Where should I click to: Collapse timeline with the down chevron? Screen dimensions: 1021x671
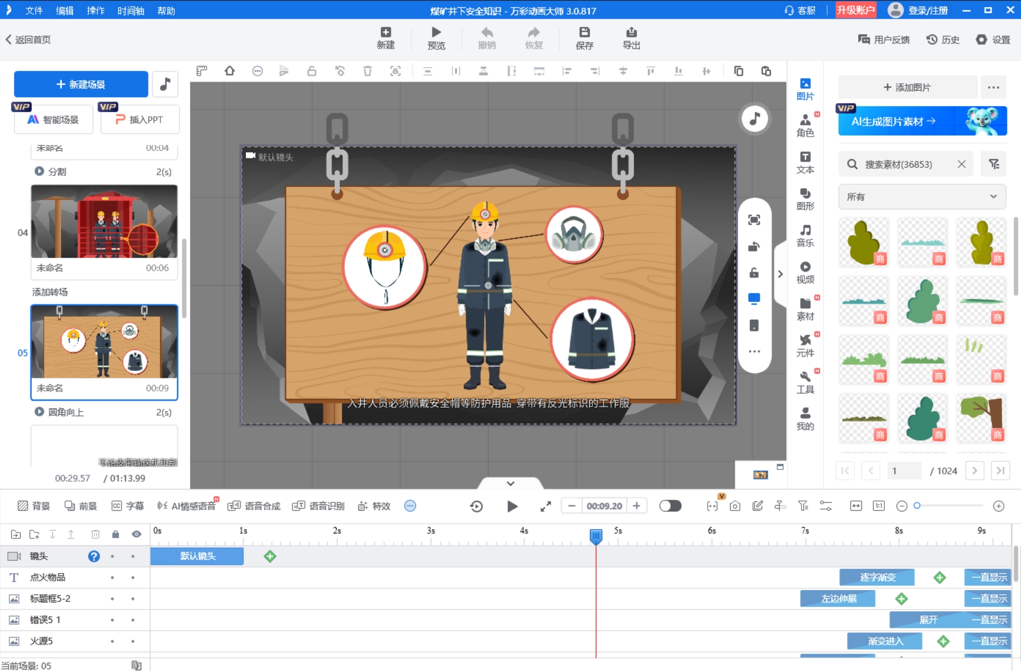tap(511, 483)
